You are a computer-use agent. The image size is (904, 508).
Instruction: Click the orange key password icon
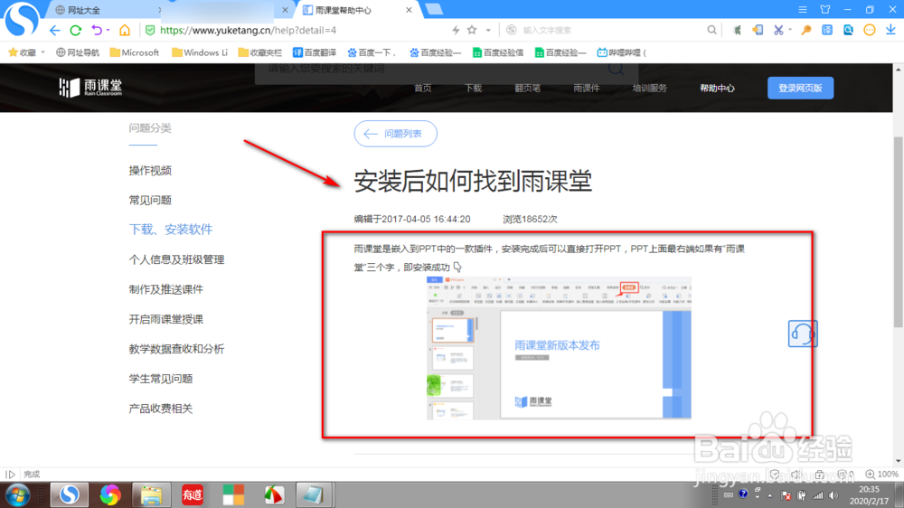(806, 30)
